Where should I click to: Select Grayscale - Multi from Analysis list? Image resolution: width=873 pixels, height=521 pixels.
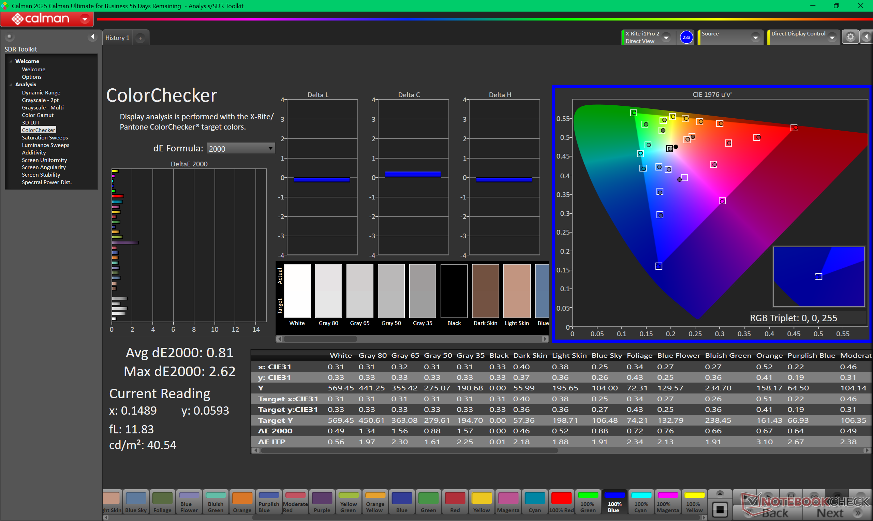[43, 108]
